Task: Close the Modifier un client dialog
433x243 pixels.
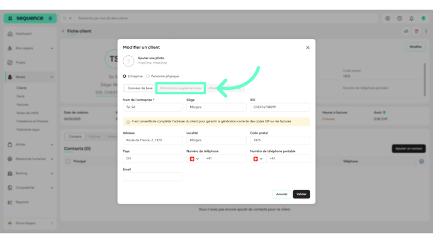Action: [x=308, y=48]
